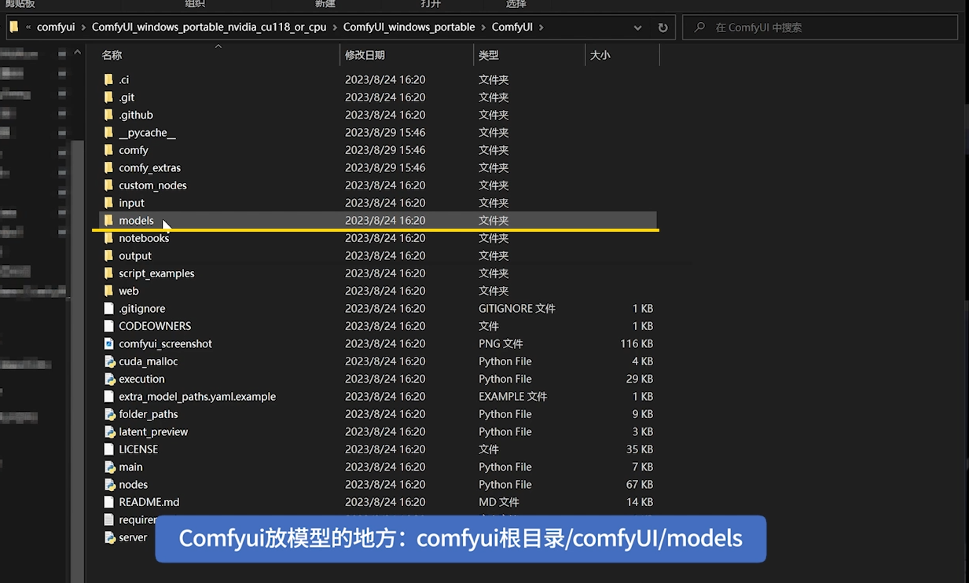Click the nodes Python file icon
The width and height of the screenshot is (969, 583).
(x=110, y=485)
